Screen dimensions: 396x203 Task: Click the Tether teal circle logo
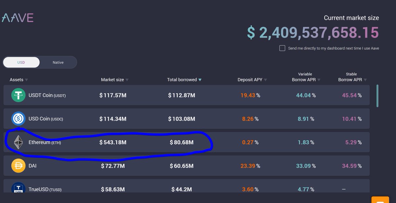[x=18, y=95]
